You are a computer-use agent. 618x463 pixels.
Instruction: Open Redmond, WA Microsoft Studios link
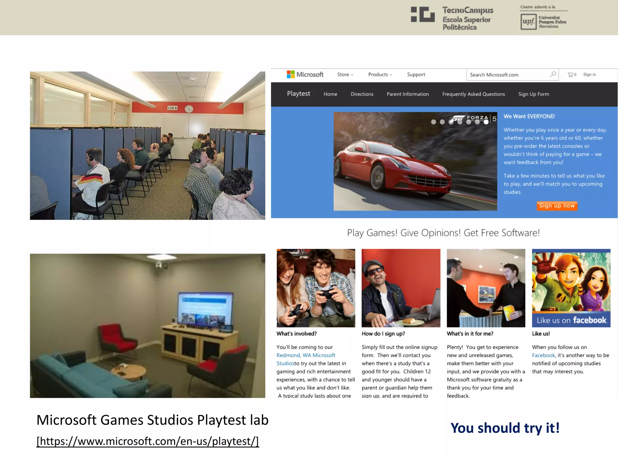(306, 359)
